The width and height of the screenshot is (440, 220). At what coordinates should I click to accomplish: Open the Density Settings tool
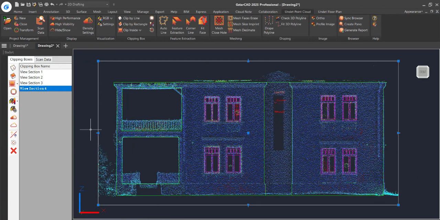pos(88,25)
